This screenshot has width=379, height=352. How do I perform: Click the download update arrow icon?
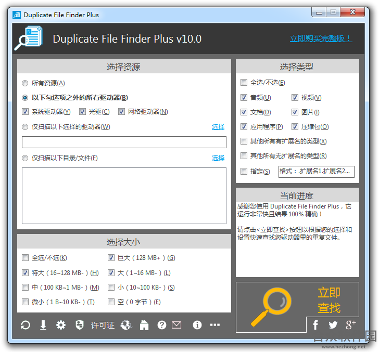(43, 325)
